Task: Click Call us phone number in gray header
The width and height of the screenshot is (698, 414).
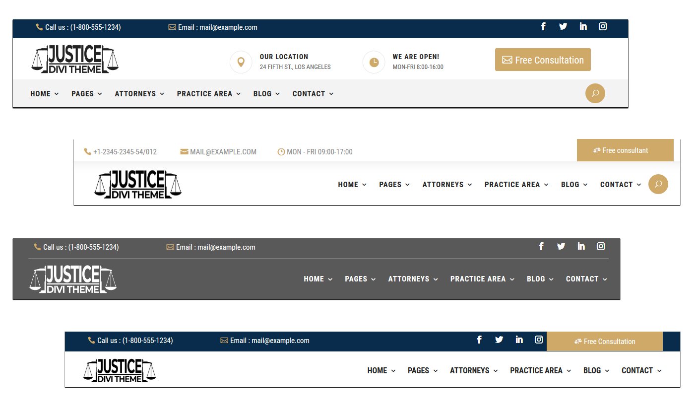Action: (81, 247)
